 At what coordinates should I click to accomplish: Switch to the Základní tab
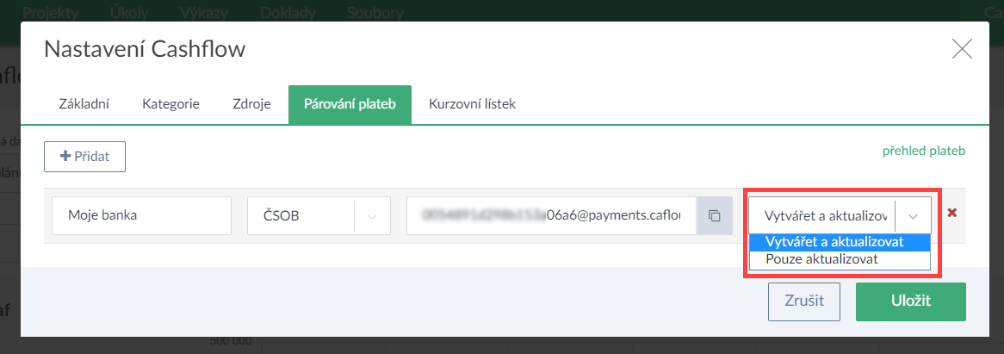pyautogui.click(x=84, y=104)
